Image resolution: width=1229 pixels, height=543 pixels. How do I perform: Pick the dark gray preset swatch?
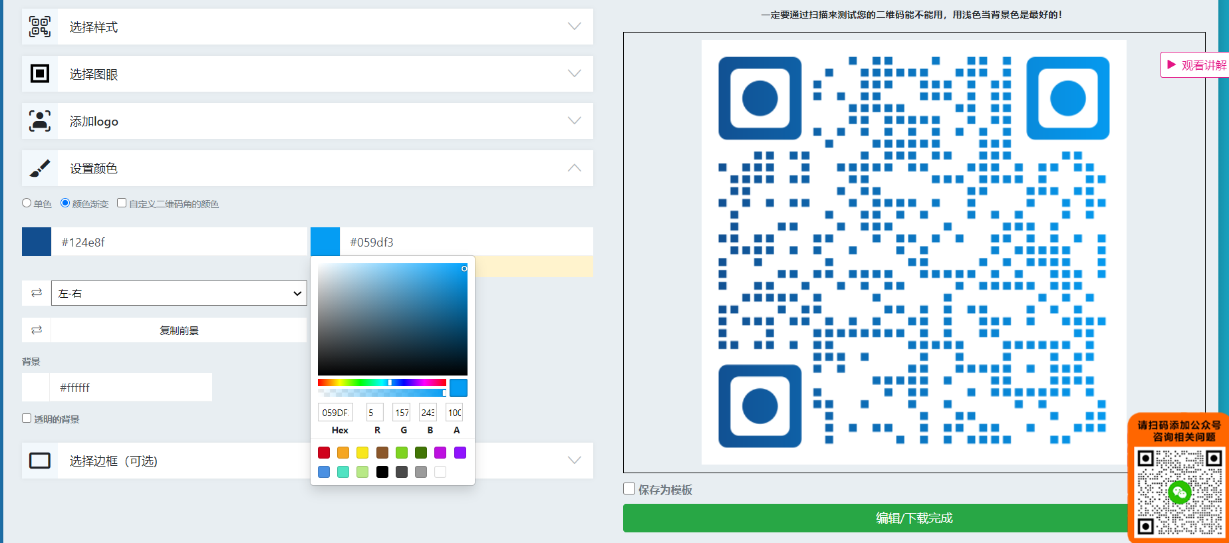coord(402,472)
